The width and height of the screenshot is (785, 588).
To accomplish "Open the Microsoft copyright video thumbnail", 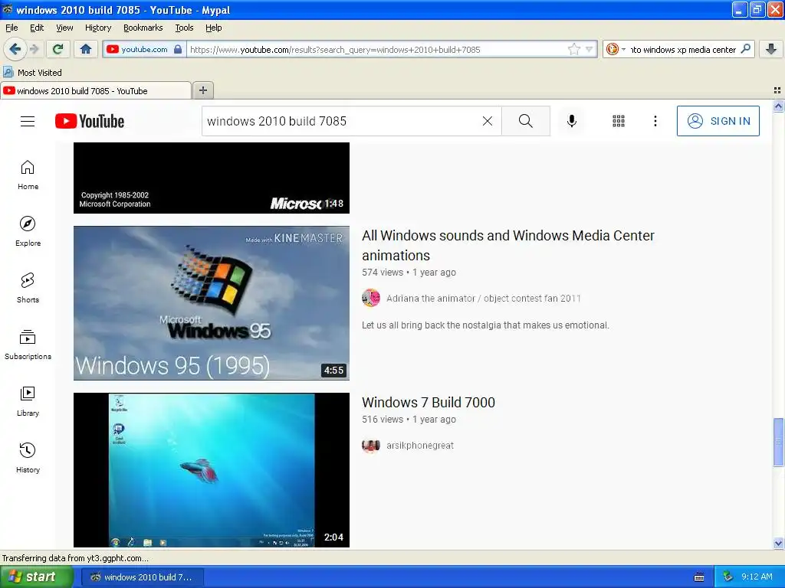I will pyautogui.click(x=212, y=178).
